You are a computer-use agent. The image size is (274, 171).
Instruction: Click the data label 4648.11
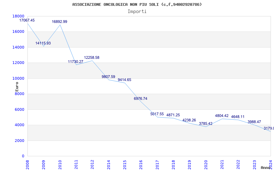click(x=238, y=117)
